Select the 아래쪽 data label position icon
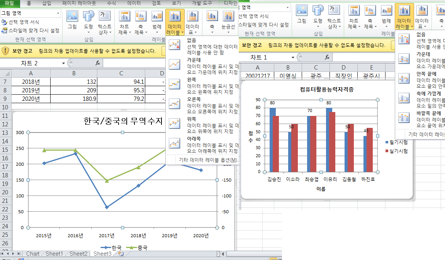The height and width of the screenshot is (260, 445). [x=175, y=143]
